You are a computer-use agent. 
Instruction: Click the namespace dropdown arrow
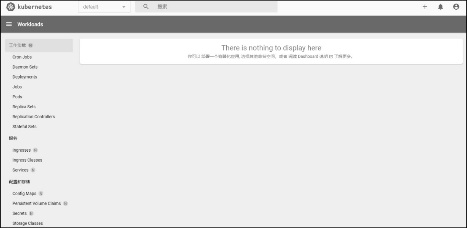click(124, 7)
